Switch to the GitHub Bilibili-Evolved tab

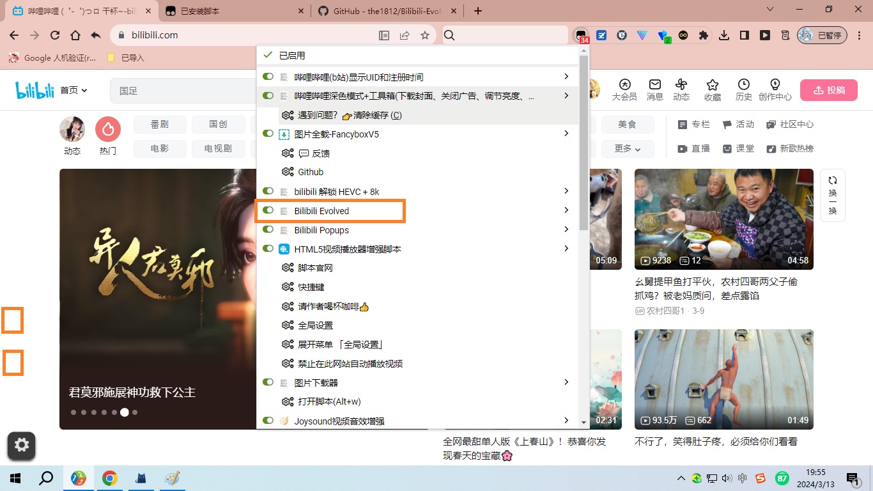(x=387, y=11)
